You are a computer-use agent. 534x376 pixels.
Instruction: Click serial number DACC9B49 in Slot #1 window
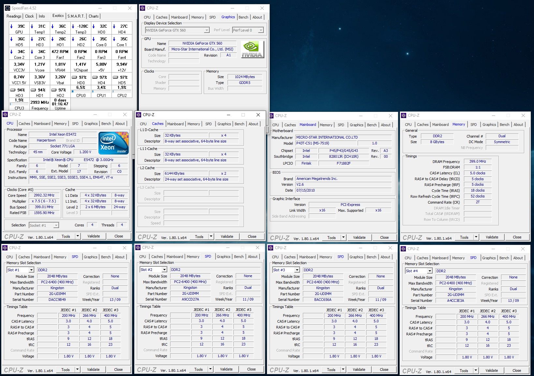click(57, 300)
